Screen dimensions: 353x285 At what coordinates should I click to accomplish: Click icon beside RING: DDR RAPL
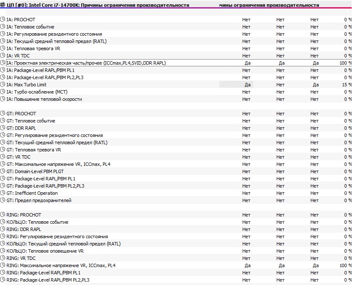3,229
